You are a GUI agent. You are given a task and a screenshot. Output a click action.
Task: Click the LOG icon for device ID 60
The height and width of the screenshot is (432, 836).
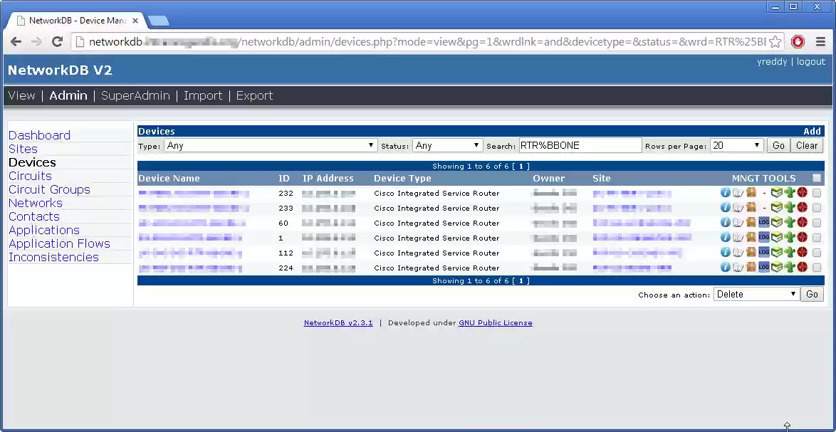[x=764, y=223]
